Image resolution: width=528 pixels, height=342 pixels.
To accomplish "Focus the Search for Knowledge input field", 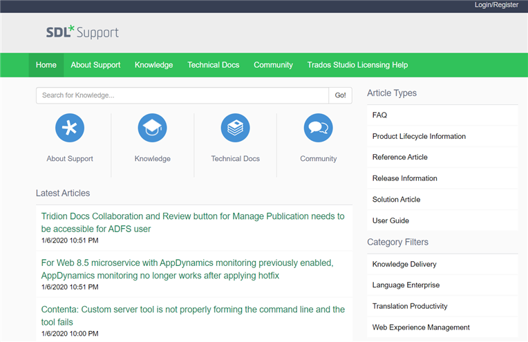I will click(x=182, y=95).
